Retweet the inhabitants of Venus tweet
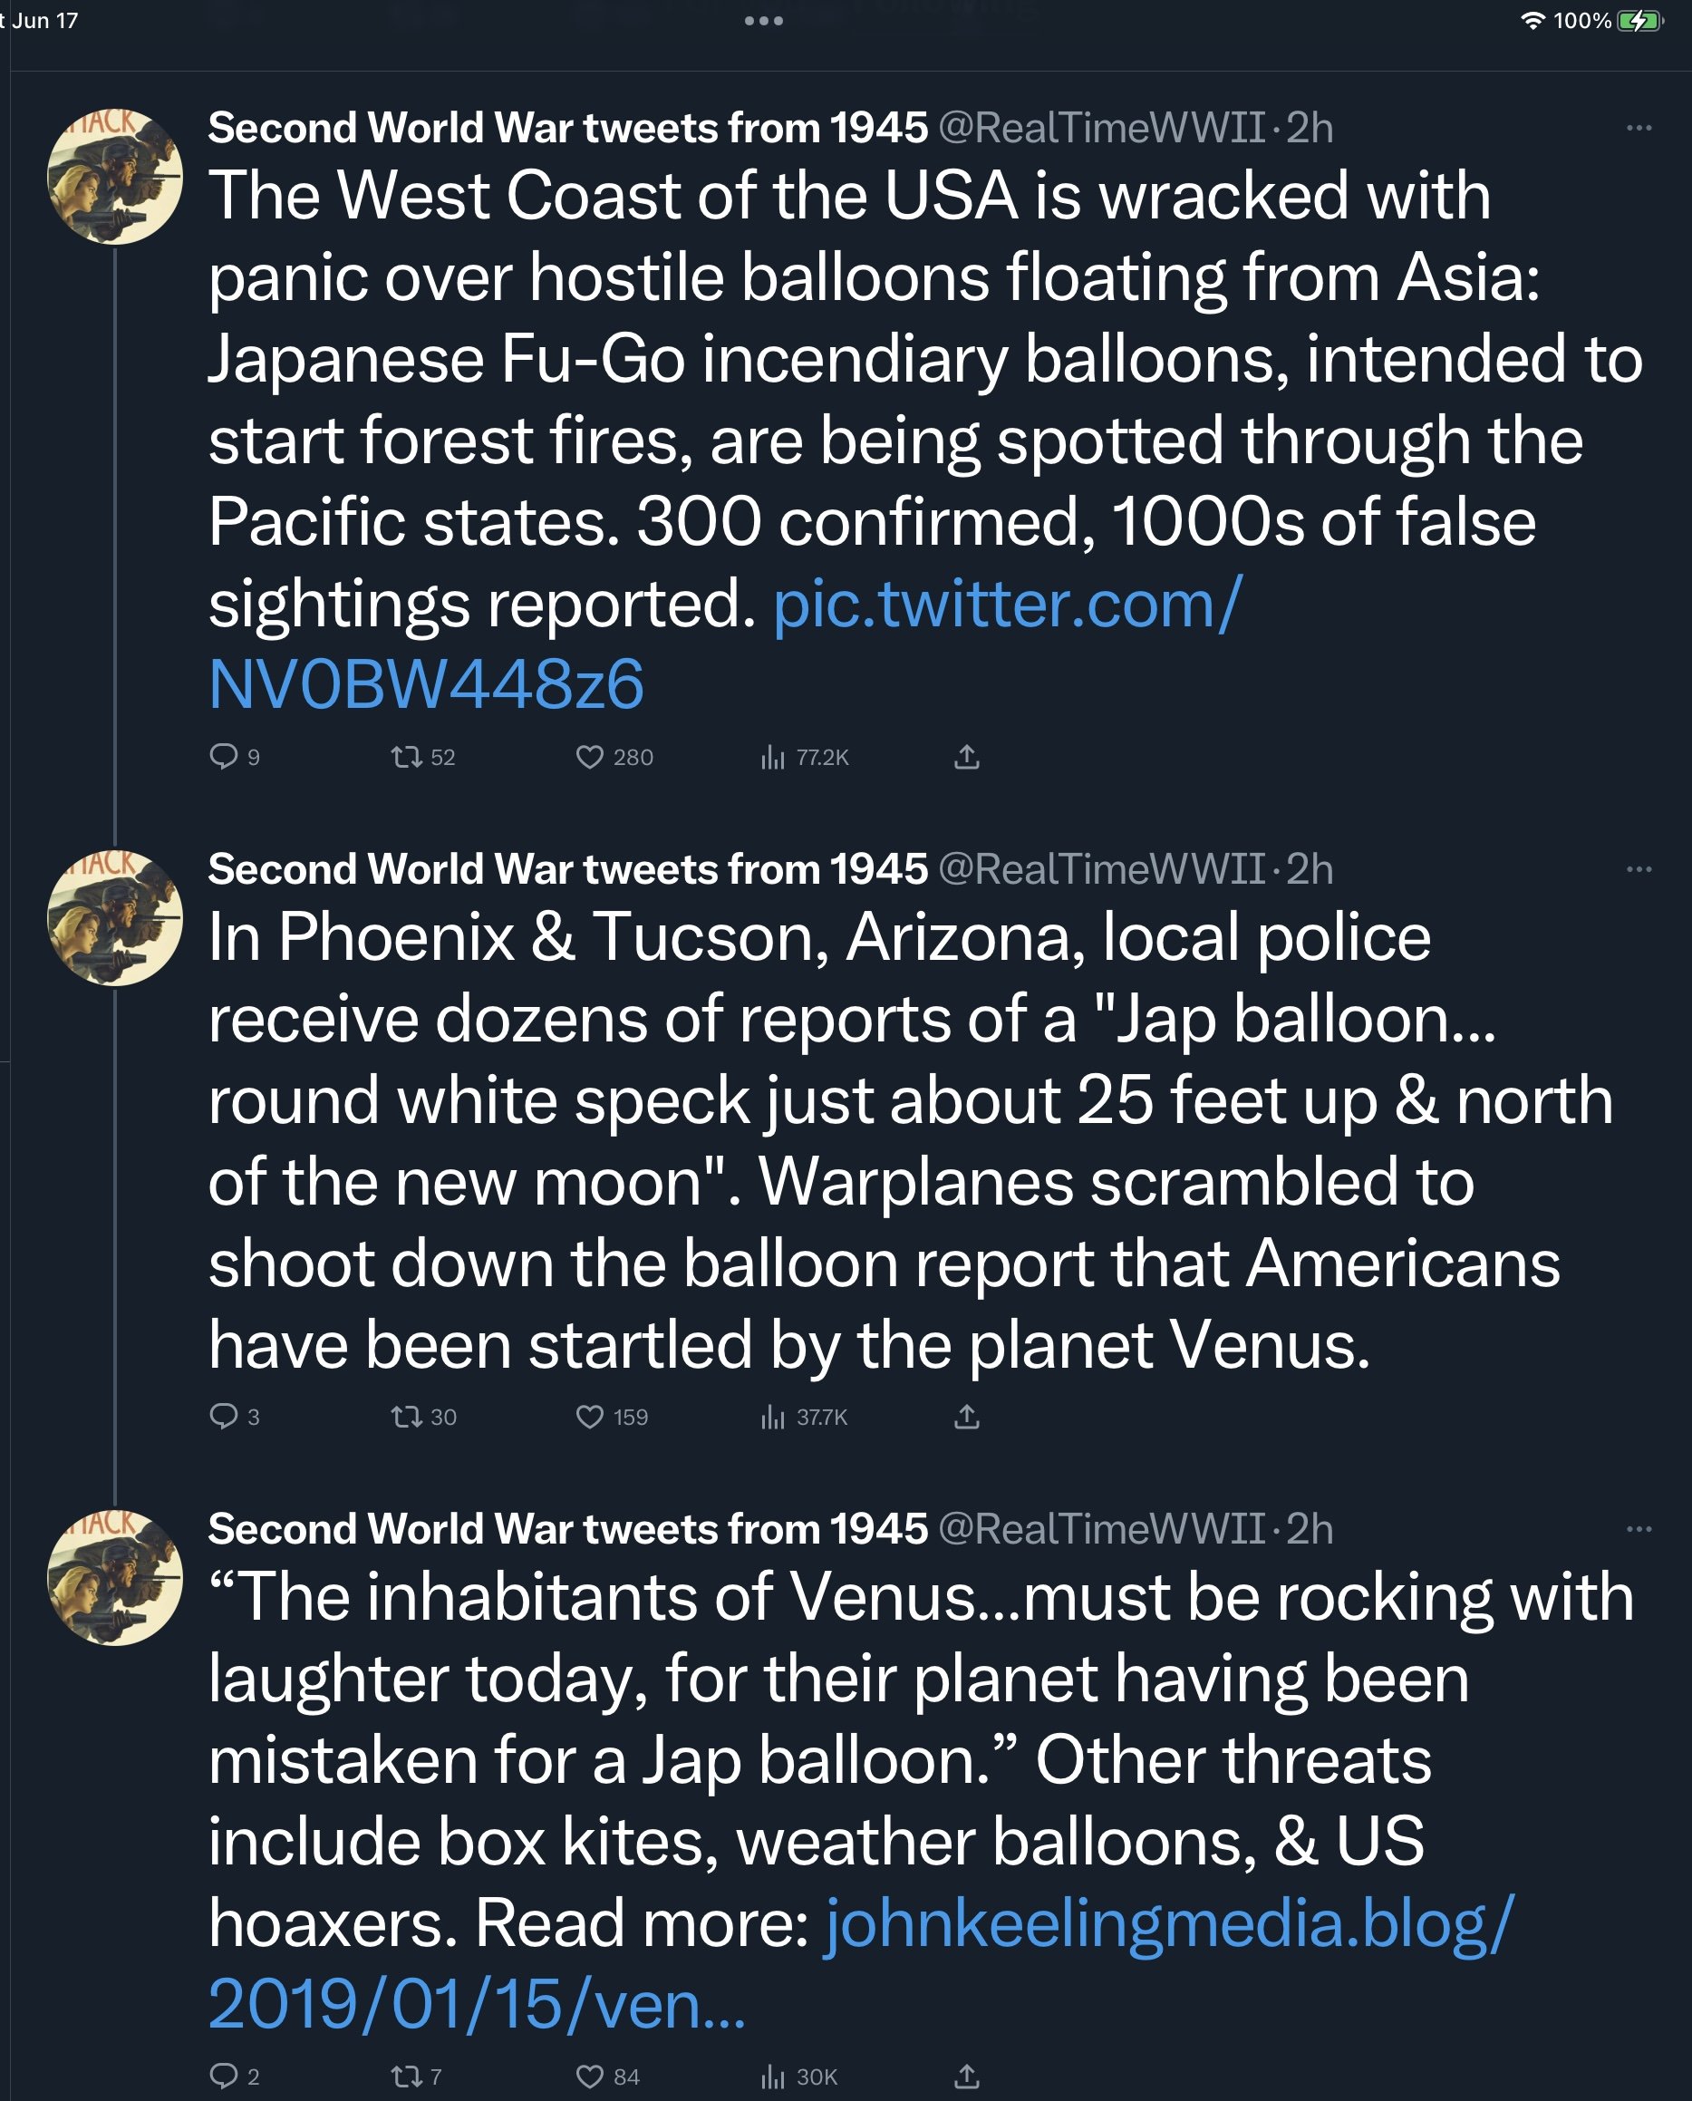The height and width of the screenshot is (2101, 1692). pyautogui.click(x=405, y=2076)
